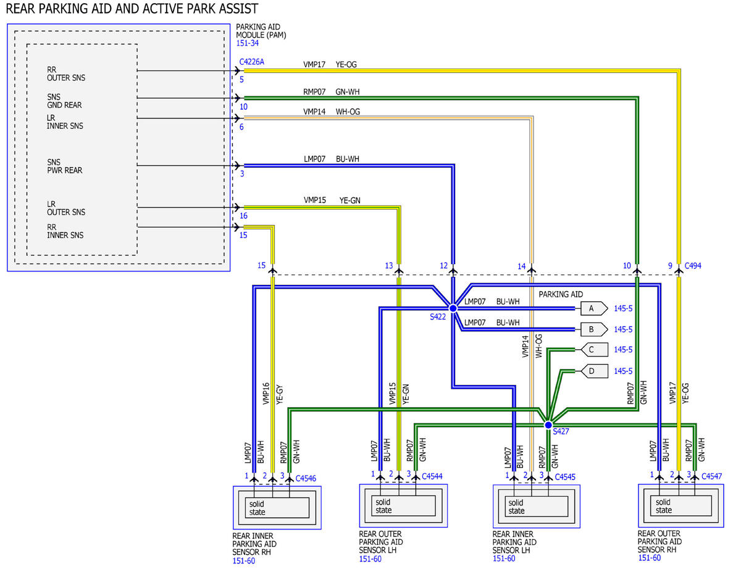Click the PARKING AID label above connector A

pos(561,294)
